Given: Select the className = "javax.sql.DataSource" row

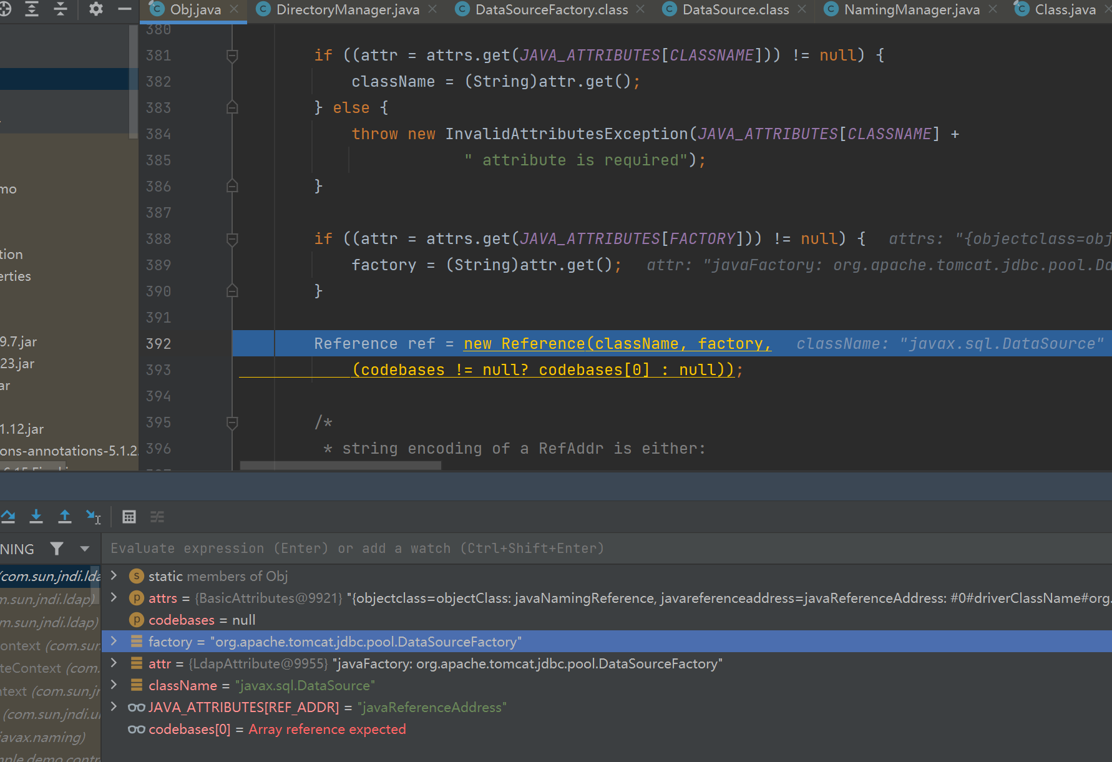Looking at the screenshot, I should pos(607,685).
